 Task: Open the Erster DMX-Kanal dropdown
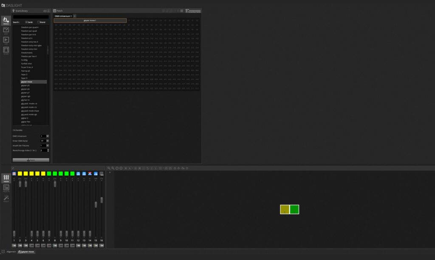(x=48, y=141)
